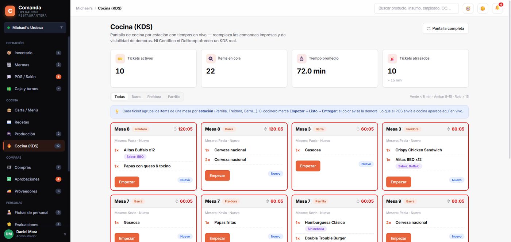
Task: Click Hamburguesa Clásica item
Action: (x=325, y=222)
